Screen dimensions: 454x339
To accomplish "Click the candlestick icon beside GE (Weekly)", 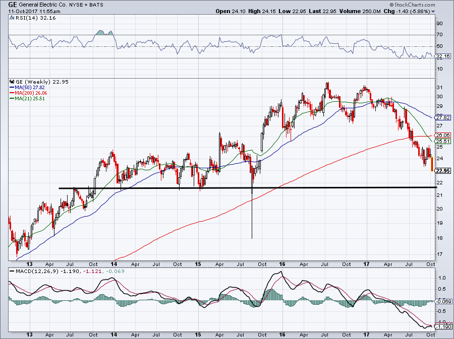I will (12, 82).
